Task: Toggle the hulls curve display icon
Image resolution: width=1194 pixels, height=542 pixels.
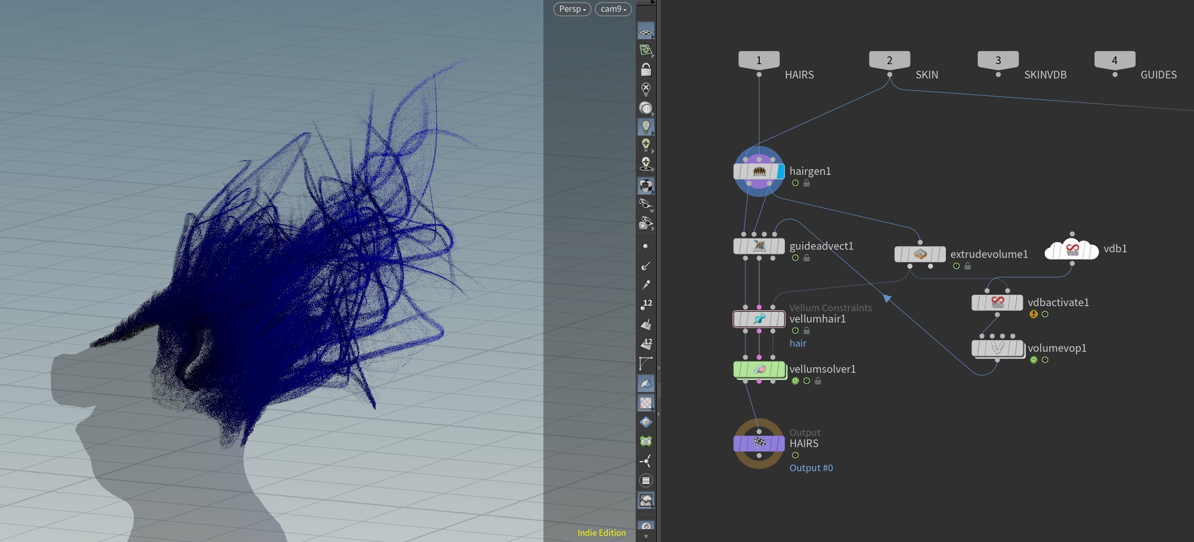Action: coord(646,363)
